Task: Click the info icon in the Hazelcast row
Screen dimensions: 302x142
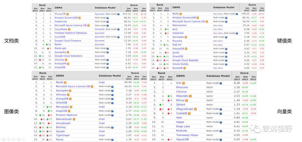Action: point(237,33)
